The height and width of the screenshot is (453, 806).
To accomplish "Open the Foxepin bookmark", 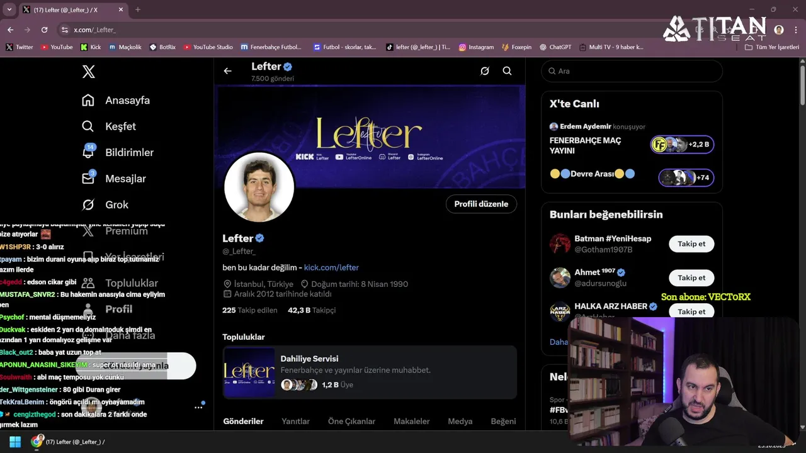I will (x=516, y=47).
